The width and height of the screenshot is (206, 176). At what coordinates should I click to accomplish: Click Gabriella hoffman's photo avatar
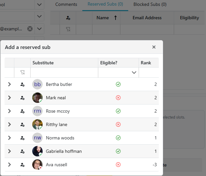37,151
